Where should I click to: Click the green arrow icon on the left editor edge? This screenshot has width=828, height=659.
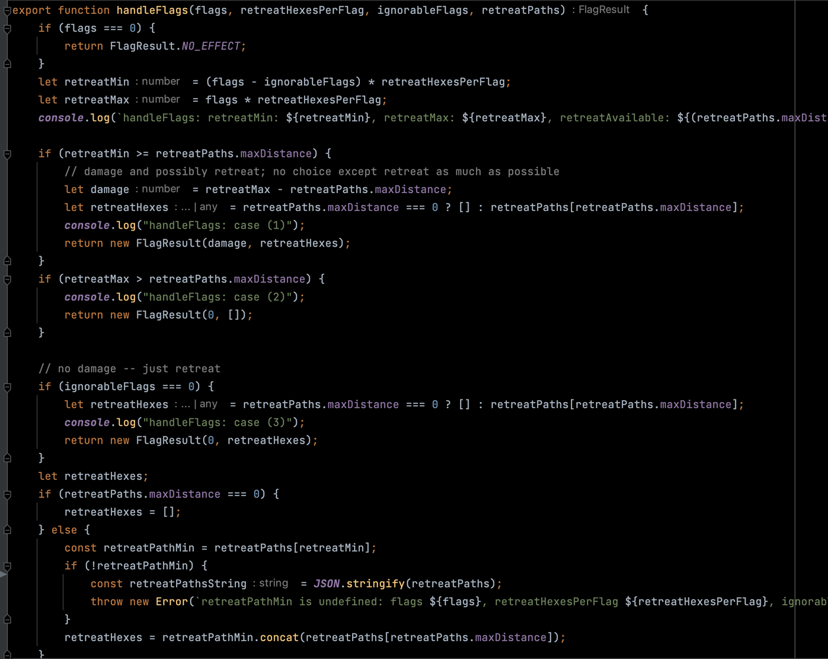(3, 575)
